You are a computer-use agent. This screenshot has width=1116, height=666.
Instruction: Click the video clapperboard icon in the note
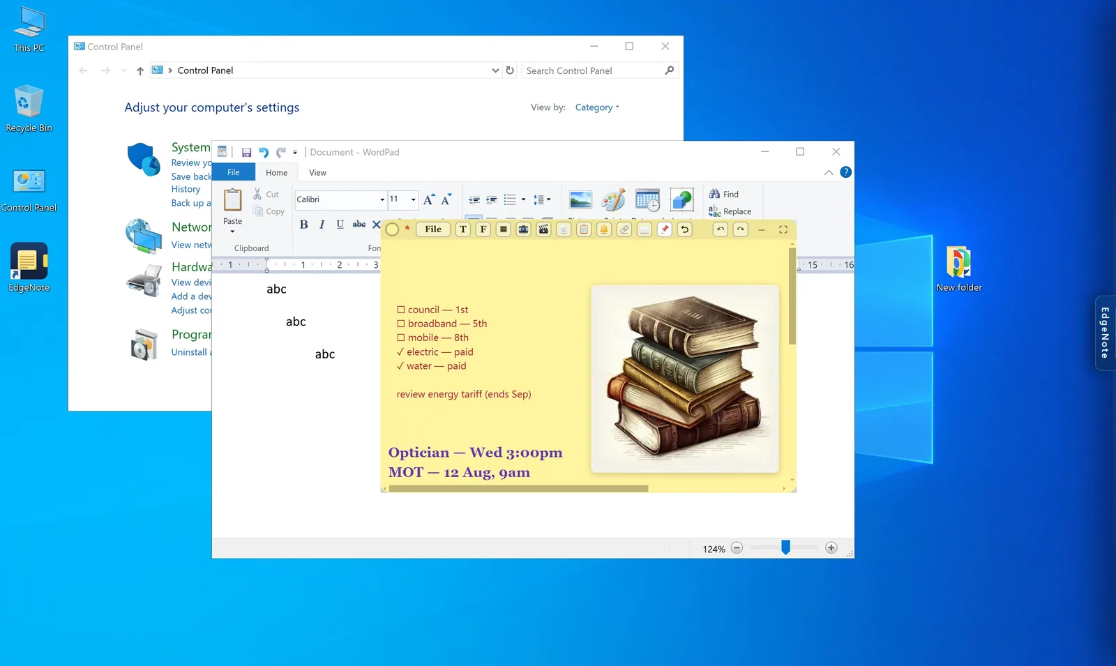pyautogui.click(x=543, y=229)
